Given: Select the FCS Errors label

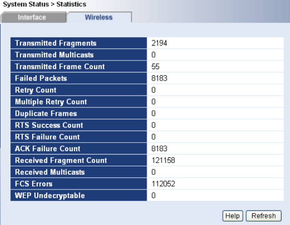Looking at the screenshot, I should tap(34, 184).
